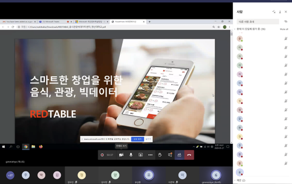Image resolution: width=292 pixels, height=184 pixels.
Task: Click the blue stop sharing button
Action: click(x=137, y=139)
